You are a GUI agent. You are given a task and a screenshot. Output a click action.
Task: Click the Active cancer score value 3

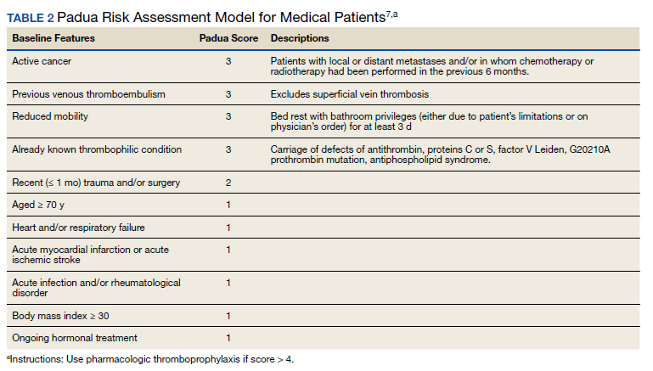[x=228, y=62]
